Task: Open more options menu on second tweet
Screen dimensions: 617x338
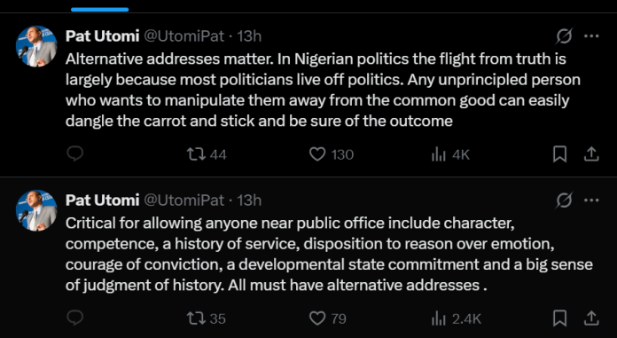Action: coord(591,200)
